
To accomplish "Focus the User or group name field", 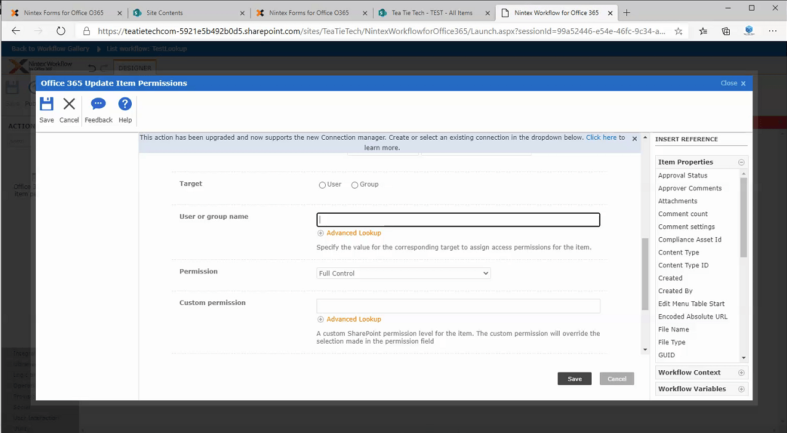I will 458,220.
